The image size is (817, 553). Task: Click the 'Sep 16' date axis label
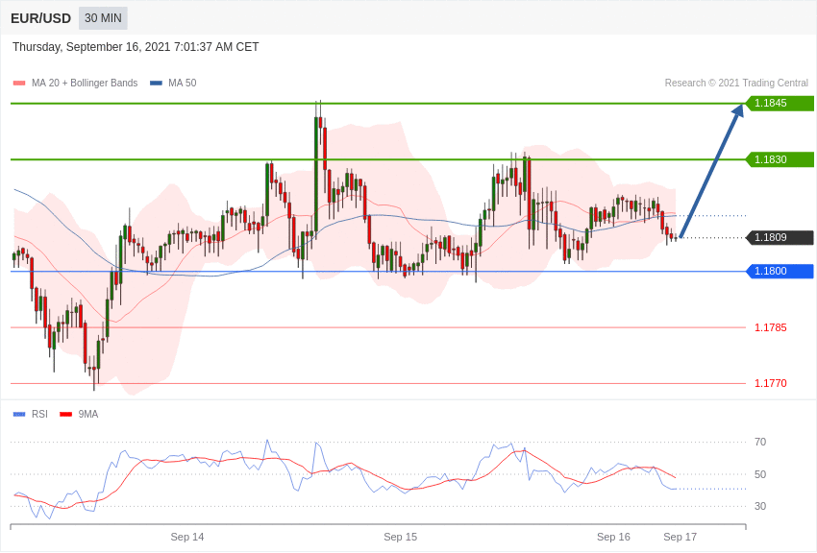613,537
